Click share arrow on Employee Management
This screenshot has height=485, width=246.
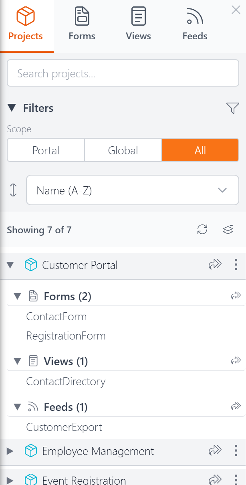click(215, 451)
